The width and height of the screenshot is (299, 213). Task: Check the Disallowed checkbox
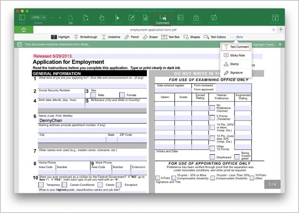tap(212, 157)
